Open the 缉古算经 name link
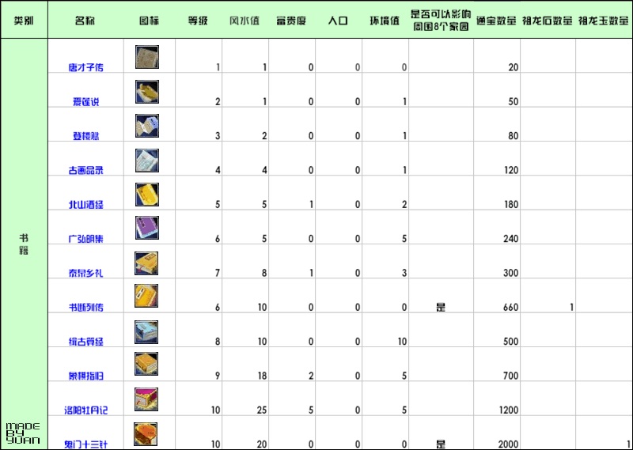This screenshot has height=450, width=633. (x=85, y=342)
